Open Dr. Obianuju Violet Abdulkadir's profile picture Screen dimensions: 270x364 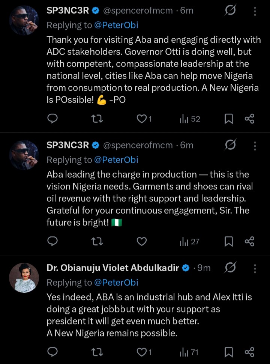24,278
